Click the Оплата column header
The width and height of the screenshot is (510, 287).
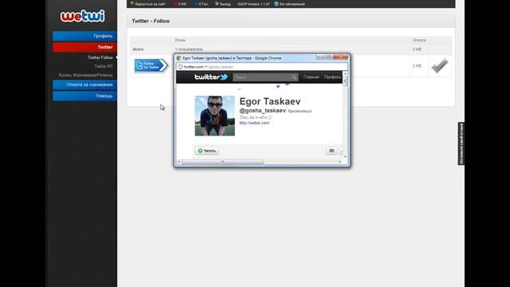point(419,40)
